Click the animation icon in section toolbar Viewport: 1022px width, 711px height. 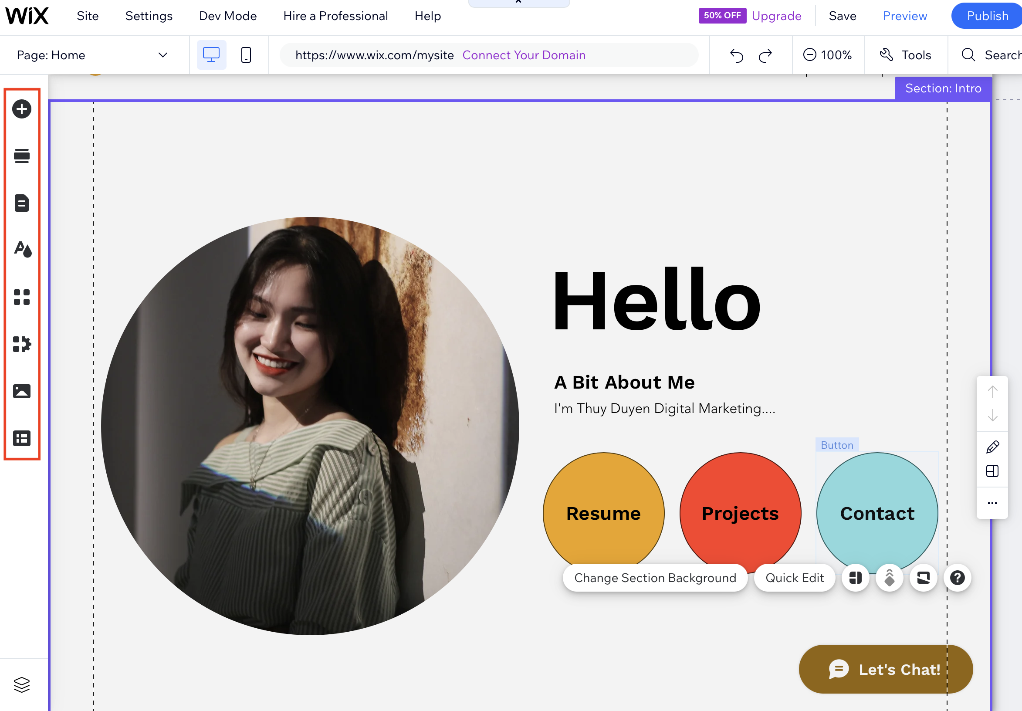click(x=890, y=578)
